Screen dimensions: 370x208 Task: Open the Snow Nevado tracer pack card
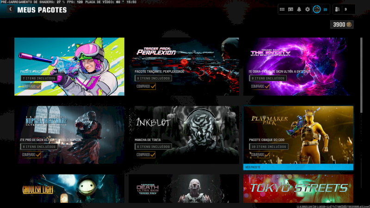click(69, 67)
